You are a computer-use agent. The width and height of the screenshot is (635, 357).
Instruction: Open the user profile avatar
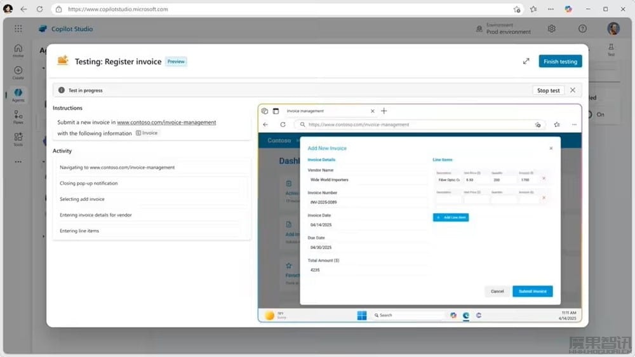pyautogui.click(x=613, y=29)
